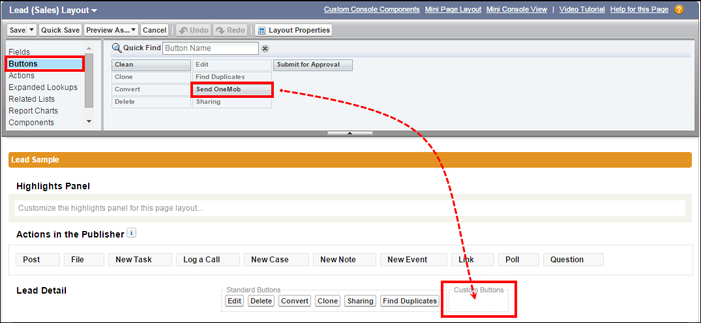701x323 pixels.
Task: Open the Actions in the Publisher info icon
Action: click(x=132, y=233)
